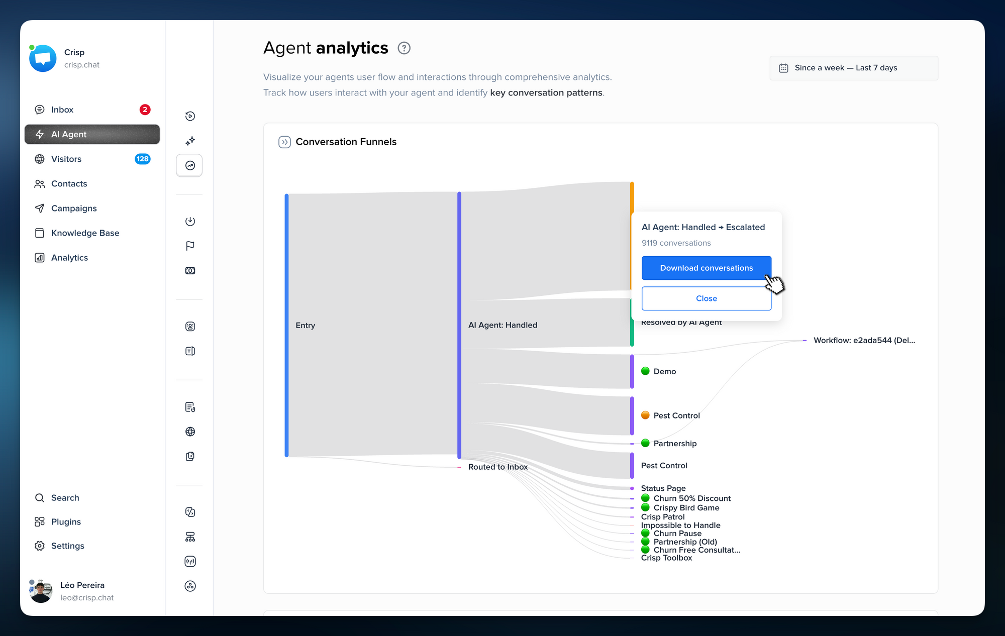Click the download arrow icon in the toolbar

click(189, 221)
